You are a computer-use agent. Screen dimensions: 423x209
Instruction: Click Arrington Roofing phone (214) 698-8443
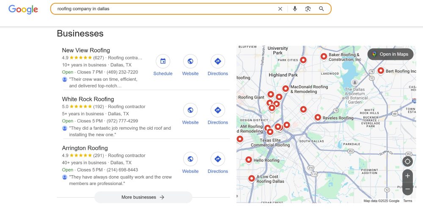pos(122,170)
